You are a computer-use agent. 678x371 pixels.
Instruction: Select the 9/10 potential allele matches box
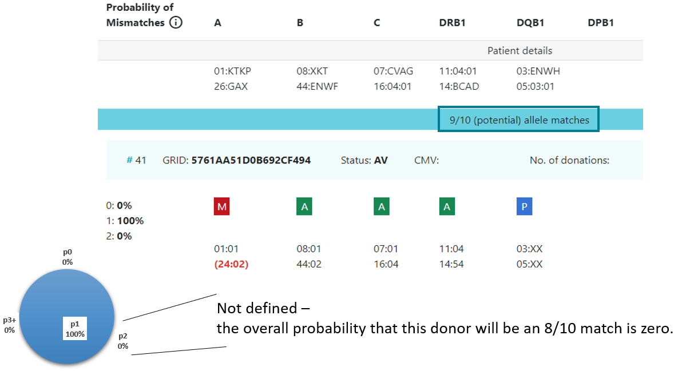[519, 119]
